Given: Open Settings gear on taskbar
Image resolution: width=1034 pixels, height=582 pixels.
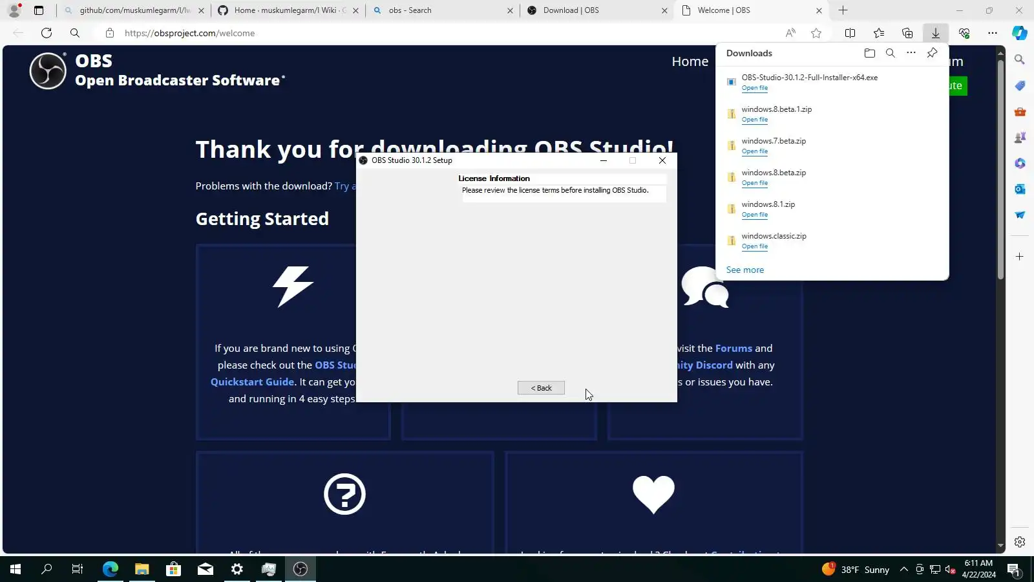Looking at the screenshot, I should click(x=237, y=569).
